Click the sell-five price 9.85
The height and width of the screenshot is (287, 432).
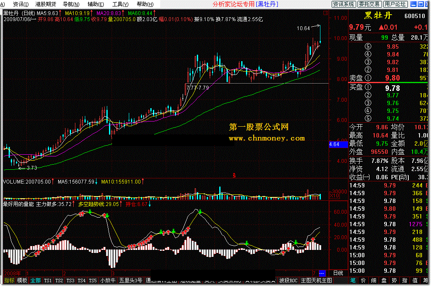tap(393, 47)
